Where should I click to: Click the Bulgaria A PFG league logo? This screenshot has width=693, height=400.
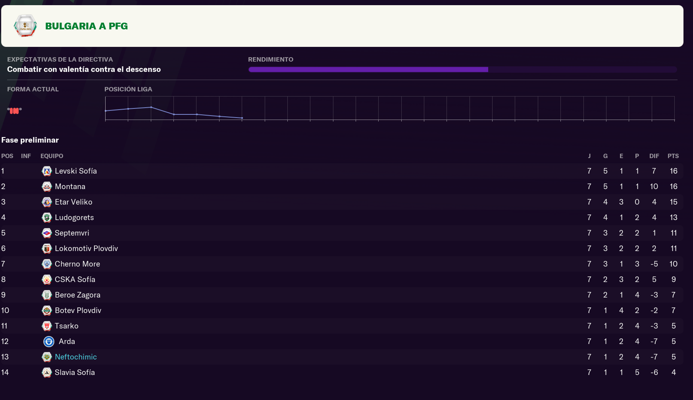pyautogui.click(x=25, y=26)
